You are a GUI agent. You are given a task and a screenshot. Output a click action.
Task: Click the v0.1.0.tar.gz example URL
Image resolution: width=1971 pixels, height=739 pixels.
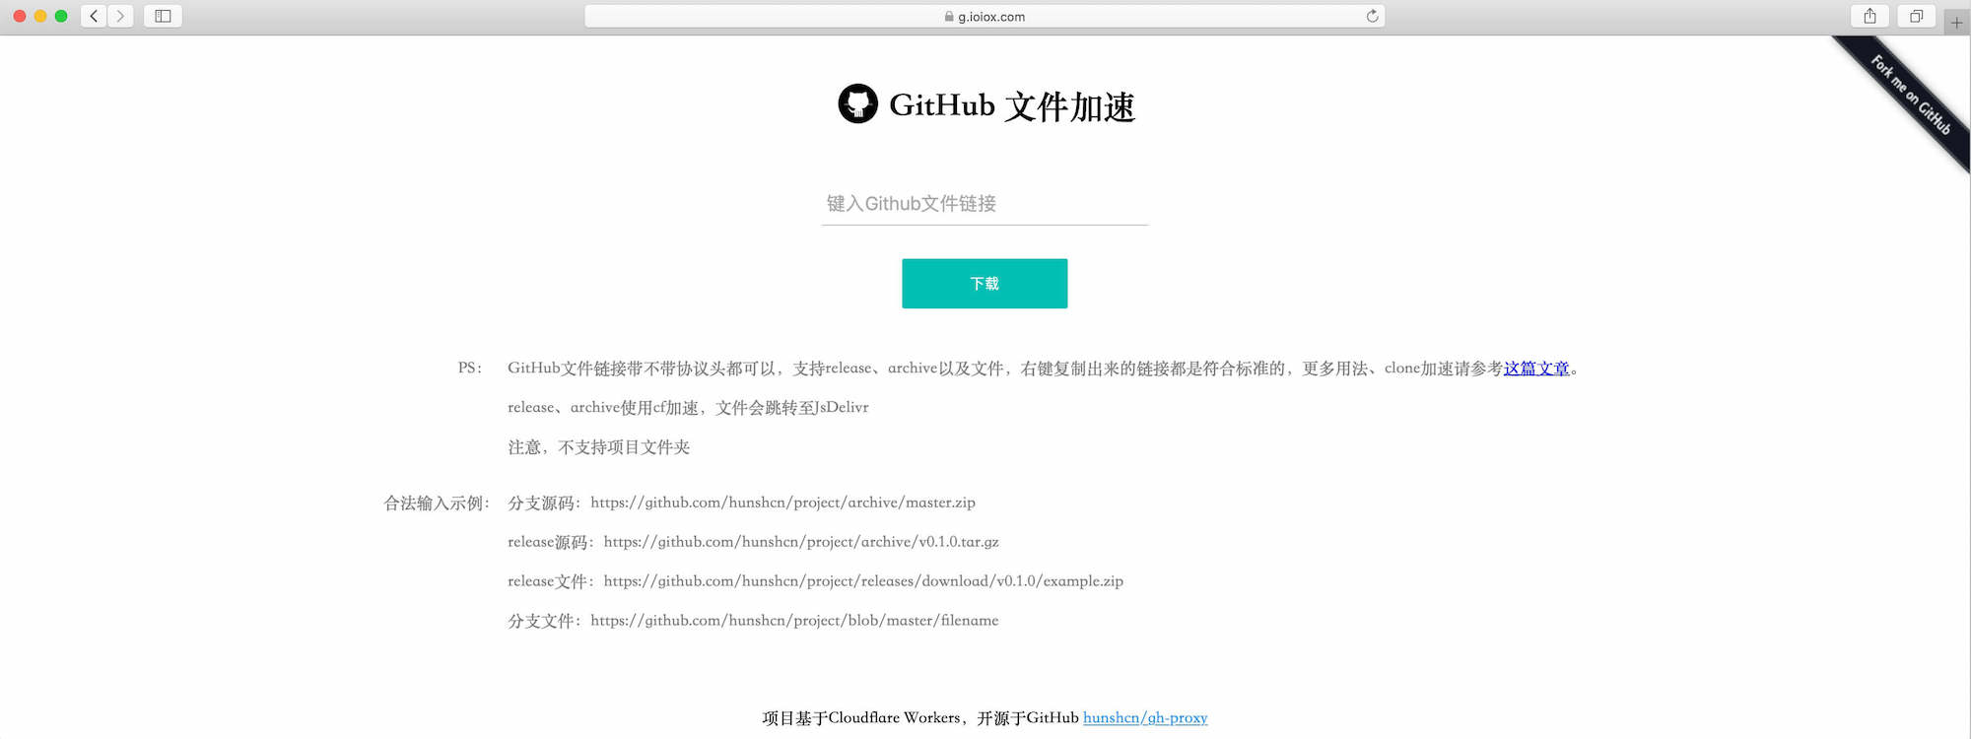(801, 542)
